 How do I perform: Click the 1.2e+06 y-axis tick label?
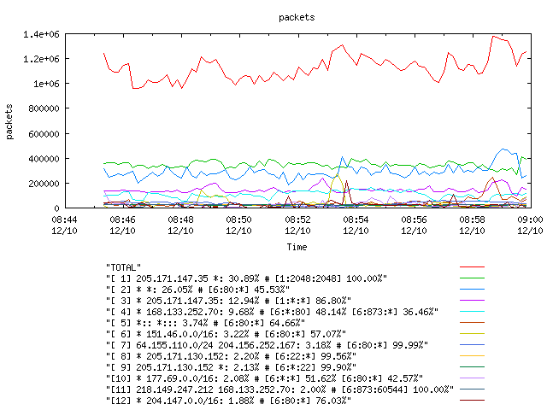tap(41, 59)
